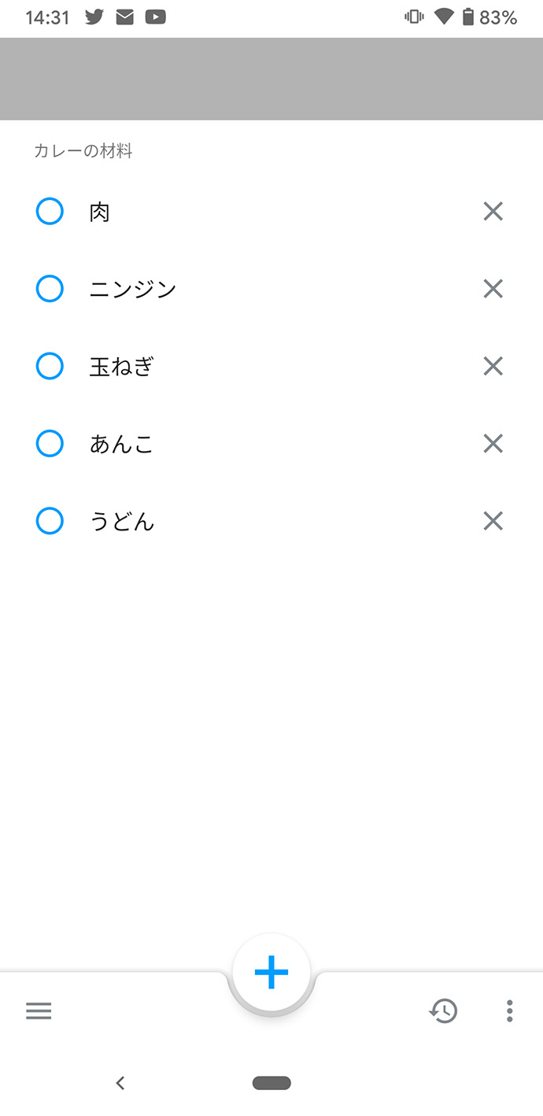Remove the ニンジン item using X
Image resolution: width=543 pixels, height=1116 pixels.
493,290
